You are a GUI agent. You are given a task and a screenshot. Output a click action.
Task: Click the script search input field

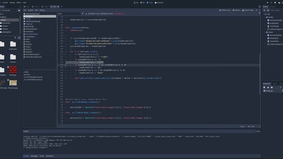(69, 14)
